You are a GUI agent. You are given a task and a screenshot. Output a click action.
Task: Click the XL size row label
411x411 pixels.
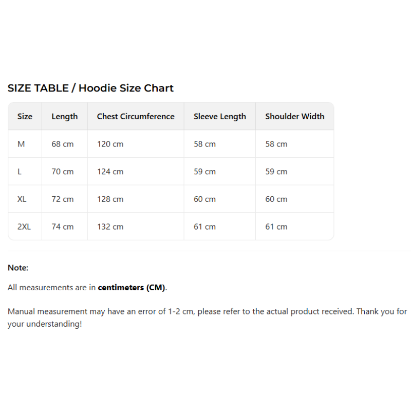click(22, 199)
